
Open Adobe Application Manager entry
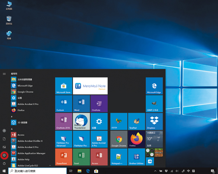pyautogui.click(x=31, y=153)
